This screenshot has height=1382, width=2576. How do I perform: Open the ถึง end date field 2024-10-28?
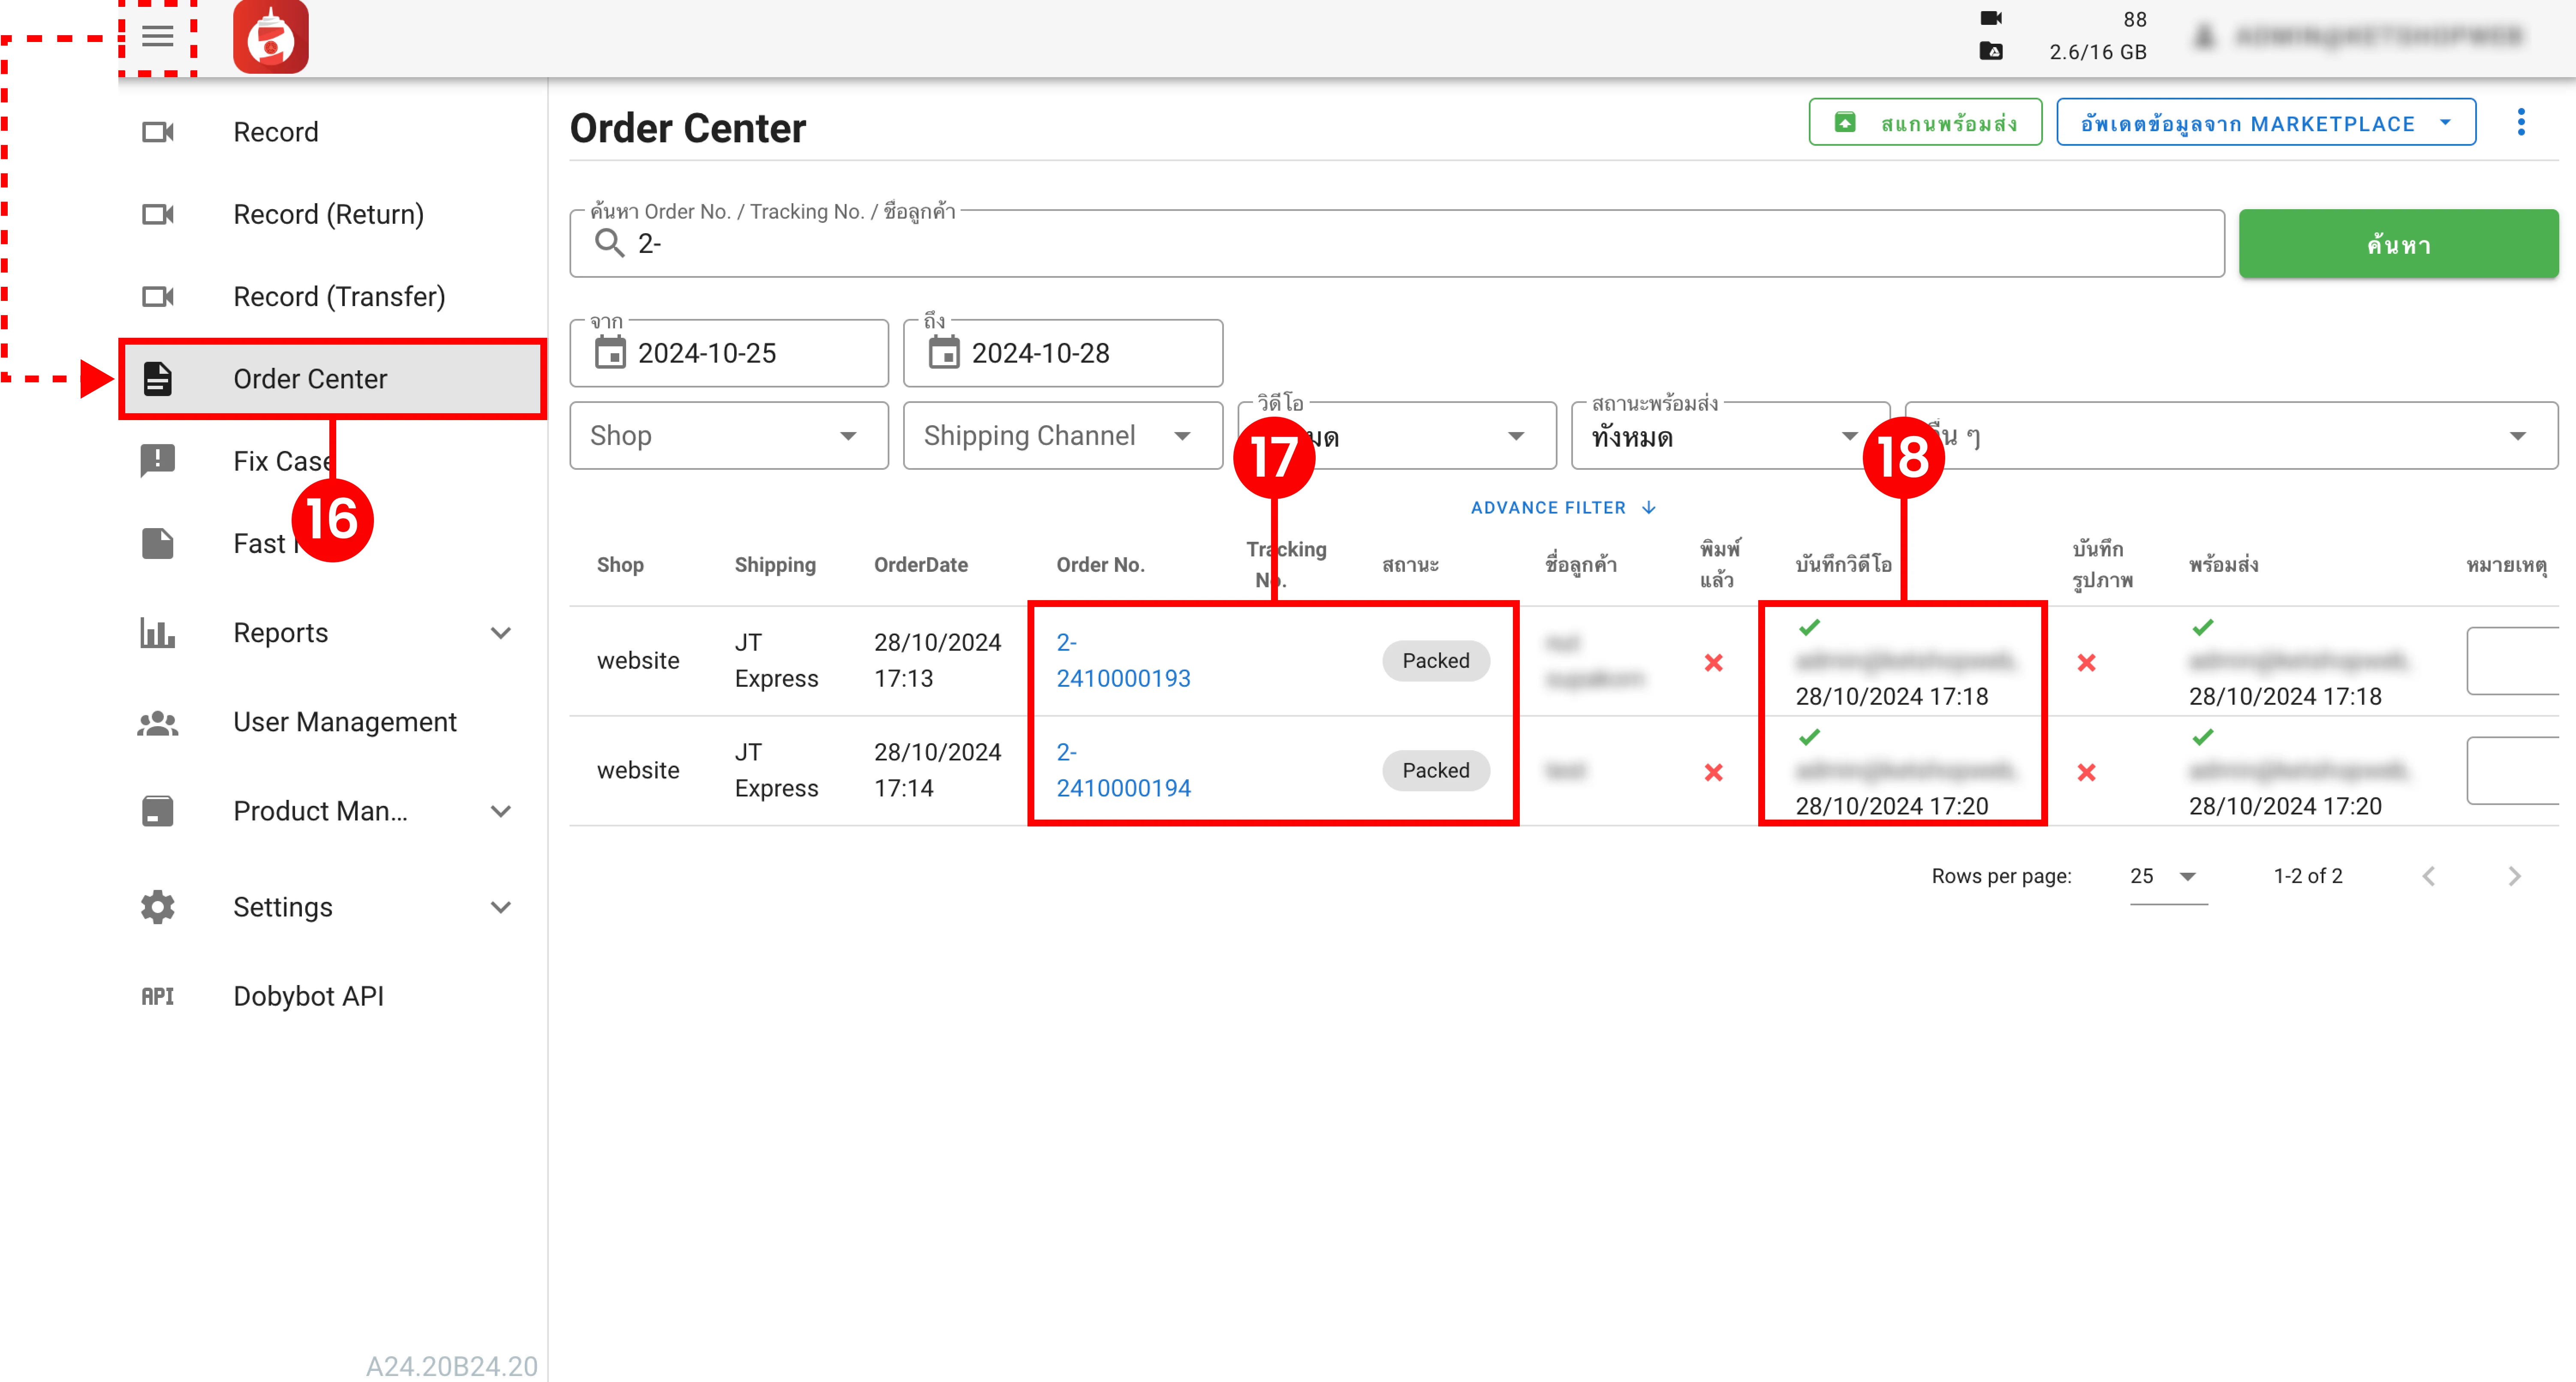1063,353
